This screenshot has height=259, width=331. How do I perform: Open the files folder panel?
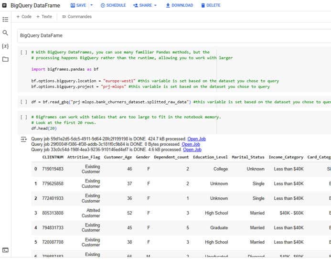[5, 59]
